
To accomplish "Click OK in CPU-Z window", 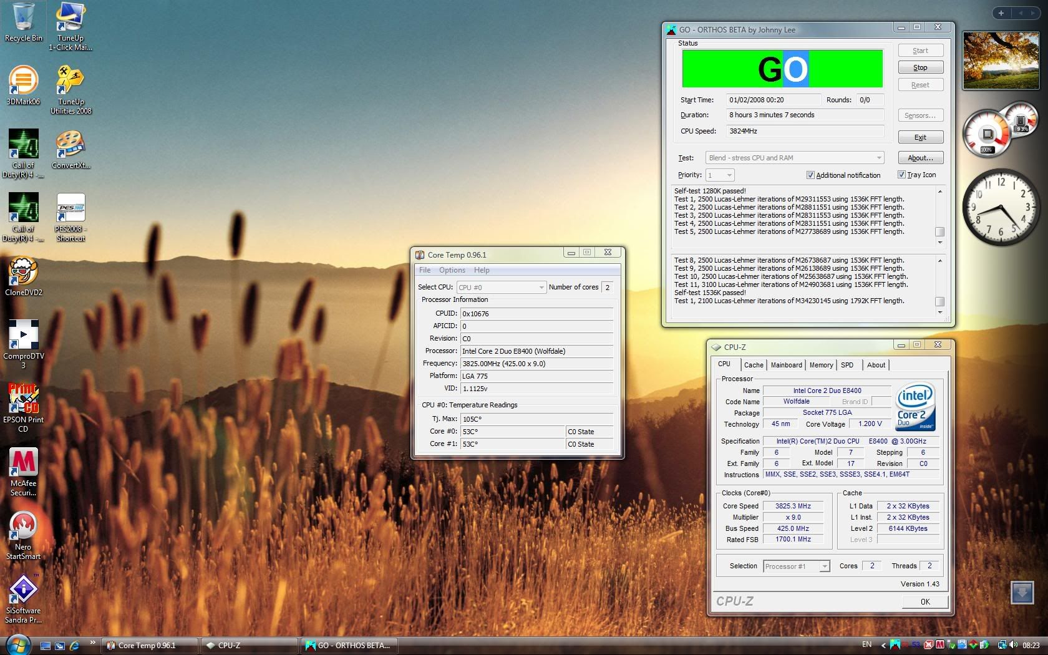I will tap(925, 602).
